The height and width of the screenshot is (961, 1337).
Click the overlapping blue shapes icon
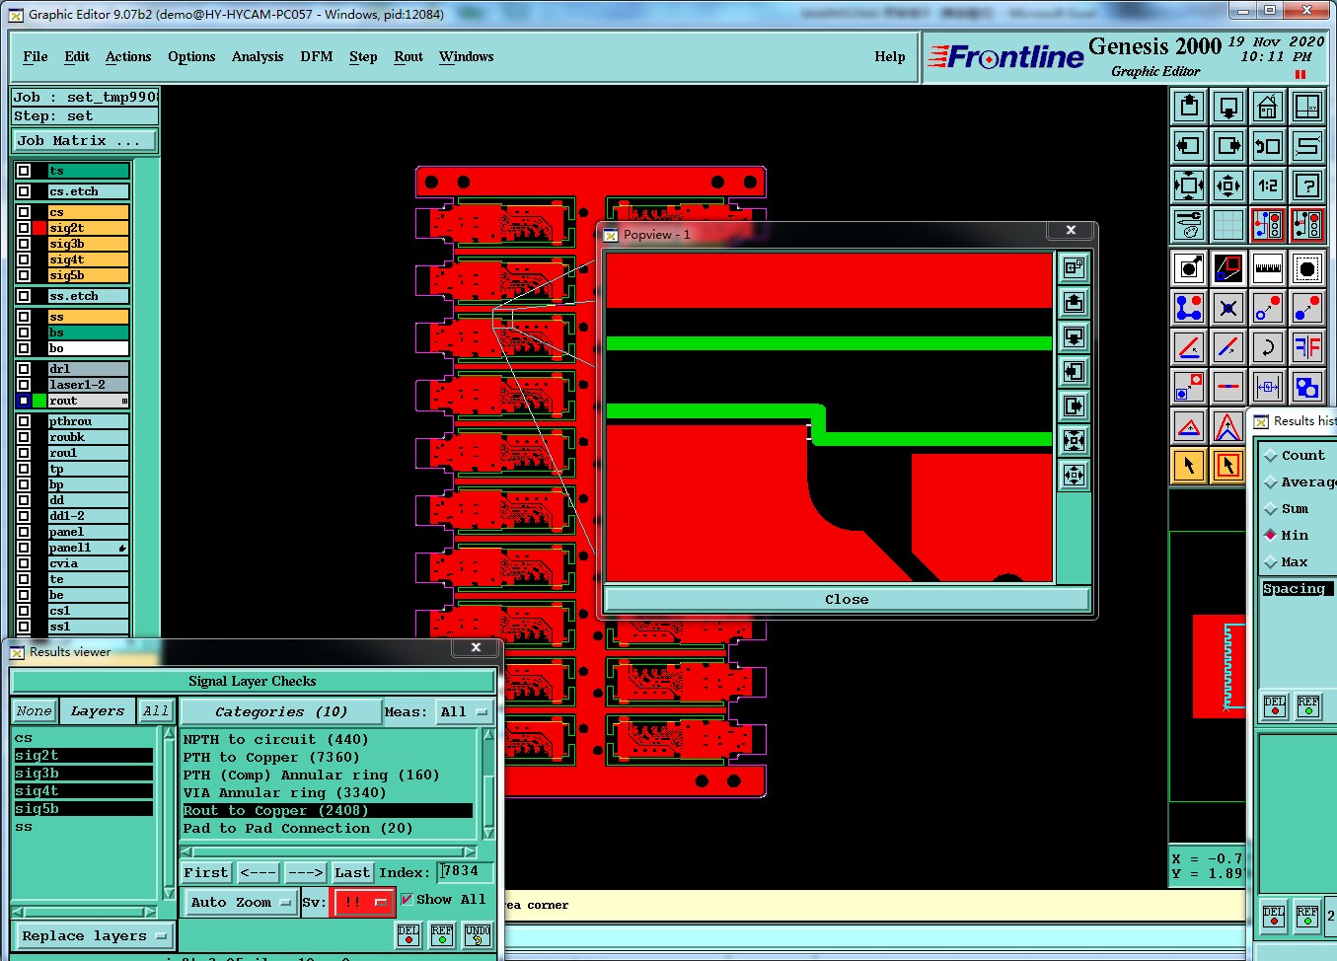pos(1306,387)
